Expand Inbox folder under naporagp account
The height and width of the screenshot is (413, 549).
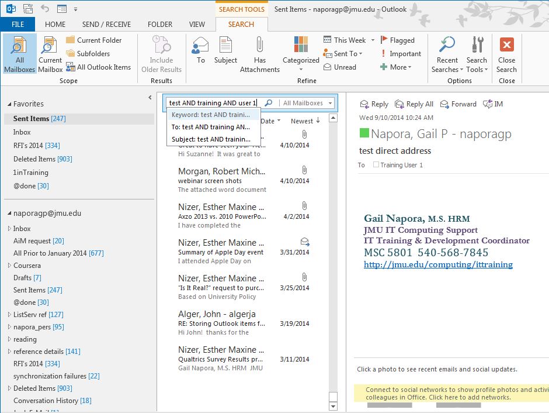[9, 228]
